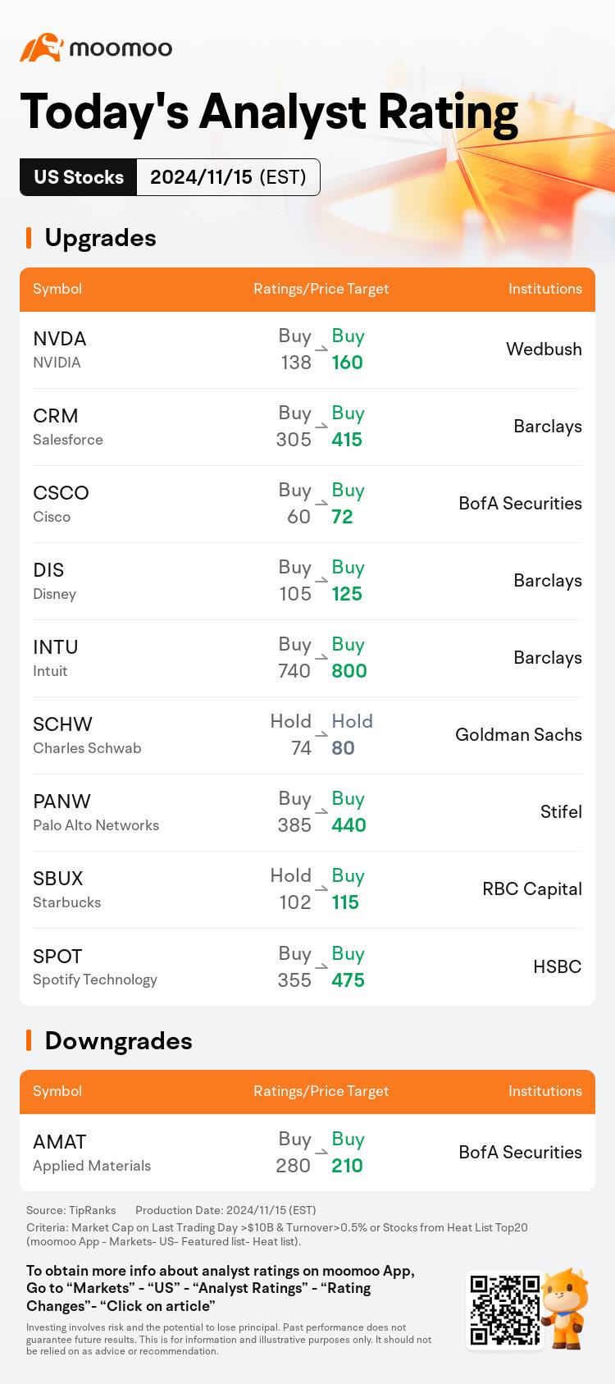Click the moomoo bull logo icon
Screen dimensions: 615x1384
41,48
